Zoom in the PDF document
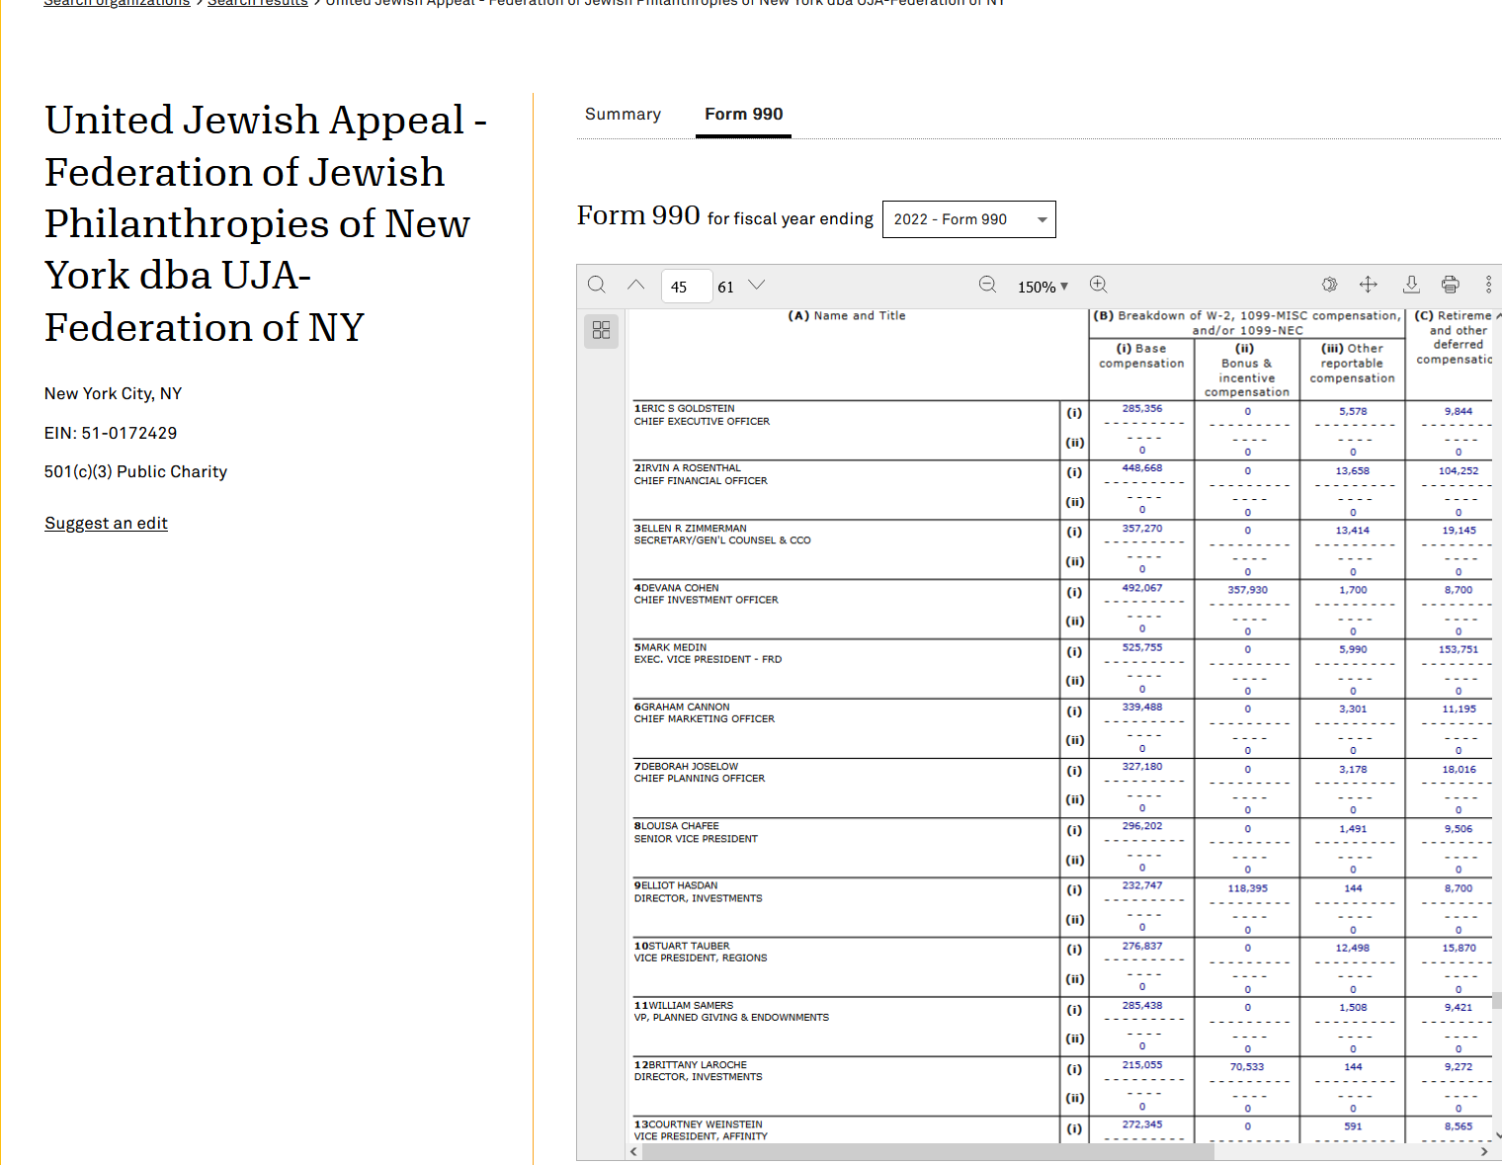The height and width of the screenshot is (1165, 1502). pyautogui.click(x=1098, y=286)
